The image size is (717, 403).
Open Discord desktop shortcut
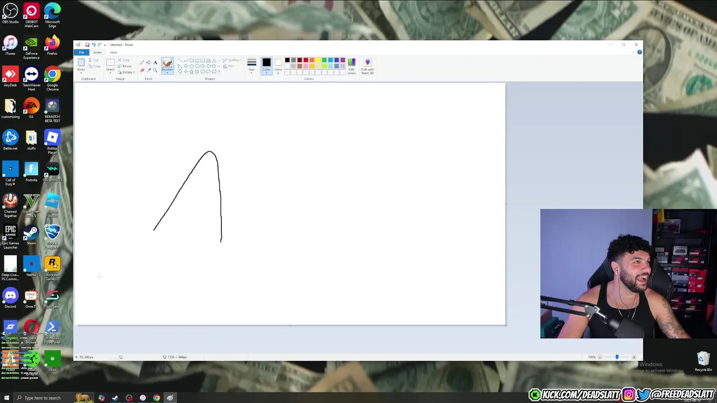point(10,298)
